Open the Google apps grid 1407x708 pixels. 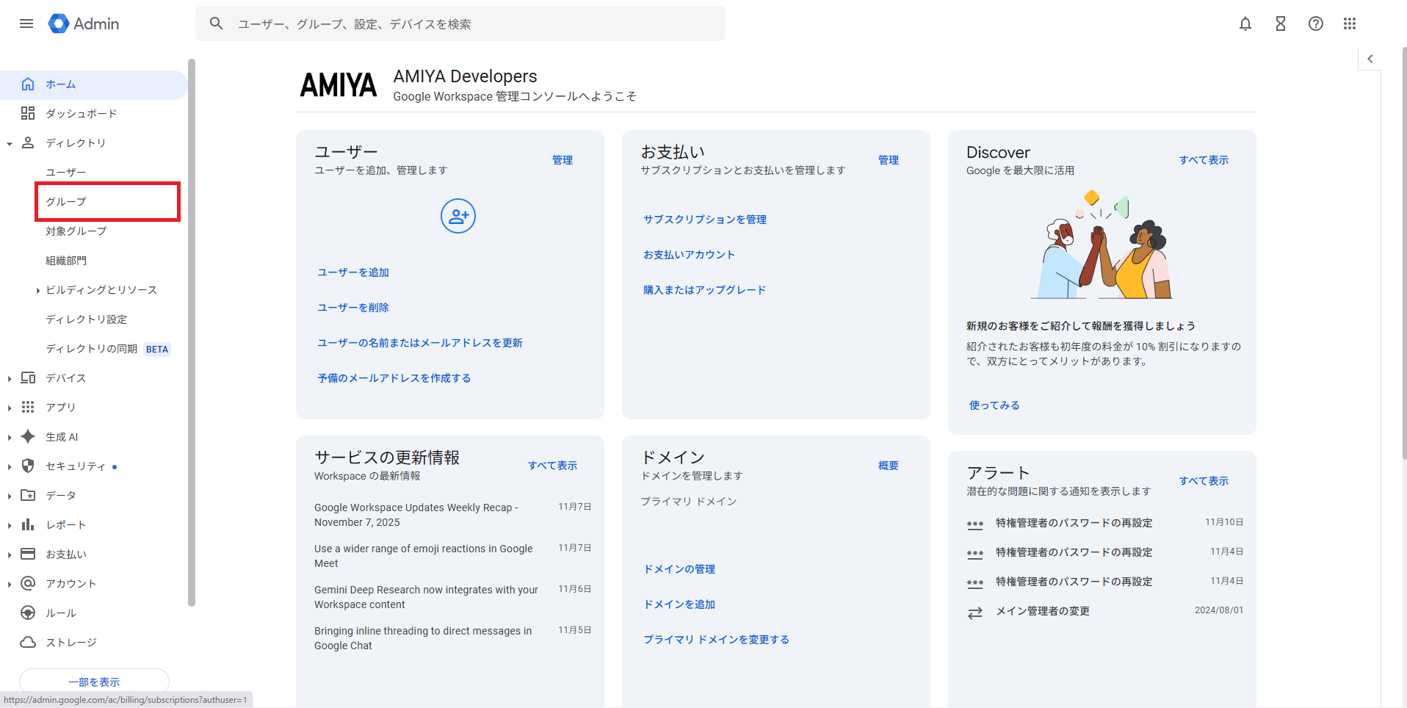pyautogui.click(x=1350, y=24)
